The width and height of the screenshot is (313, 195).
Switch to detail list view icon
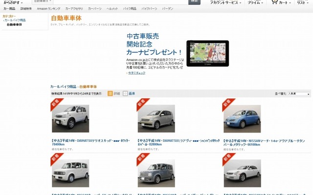point(110,93)
